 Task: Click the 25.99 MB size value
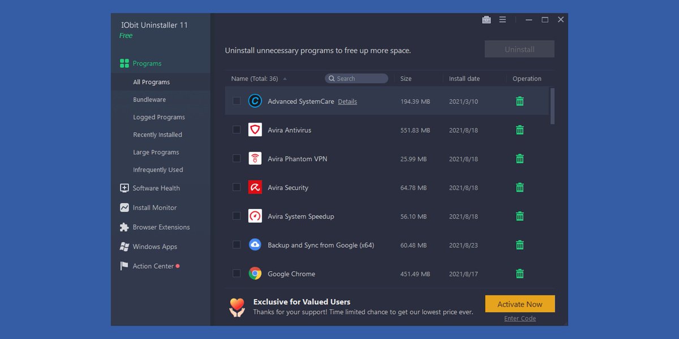click(414, 159)
